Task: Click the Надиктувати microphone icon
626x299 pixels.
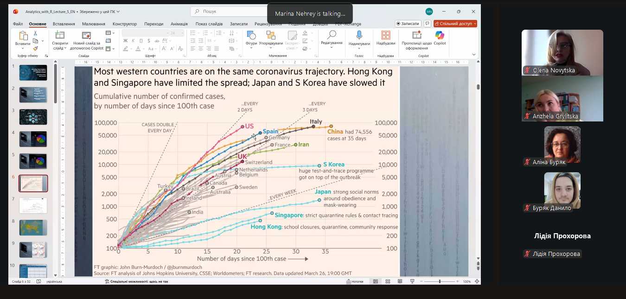Action: coord(359,36)
